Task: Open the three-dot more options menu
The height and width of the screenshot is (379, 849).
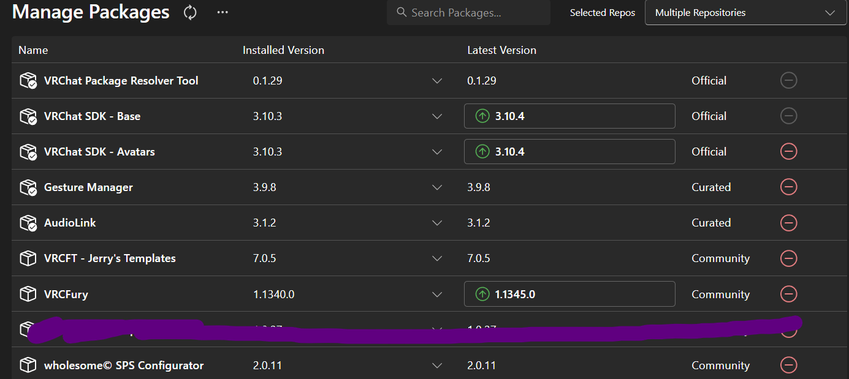Action: click(x=223, y=12)
